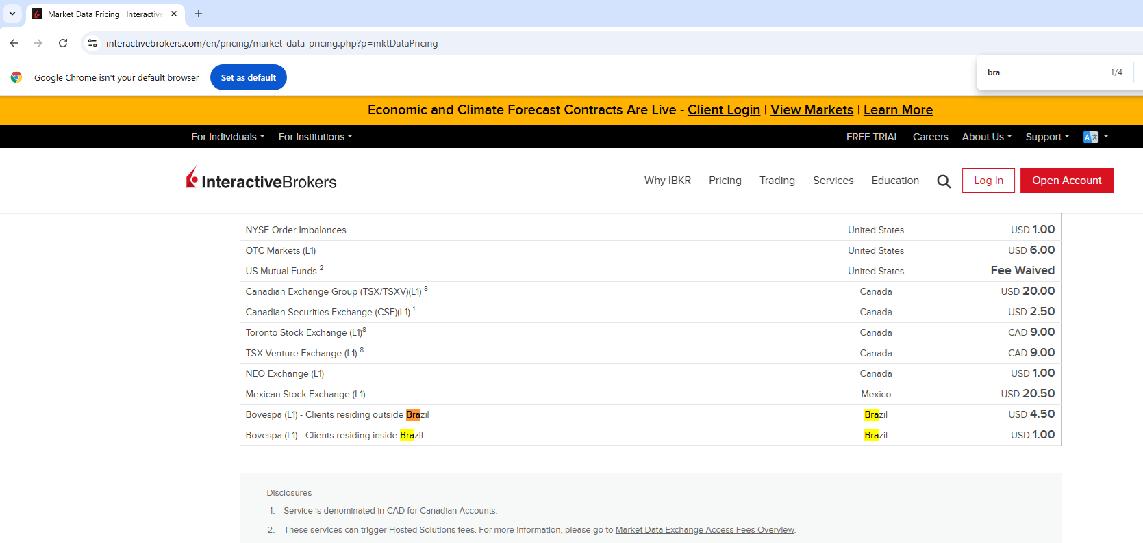
Task: Click the Google Chrome logo in the infobar
Action: click(x=16, y=77)
